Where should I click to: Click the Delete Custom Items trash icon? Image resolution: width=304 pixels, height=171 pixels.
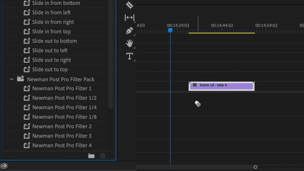click(x=103, y=156)
